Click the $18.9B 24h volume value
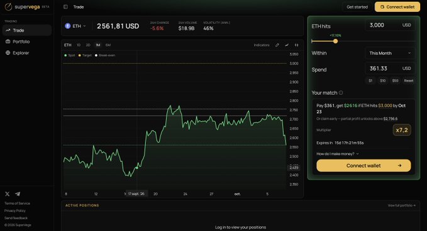Screen dimensions: 427x231 coord(186,28)
